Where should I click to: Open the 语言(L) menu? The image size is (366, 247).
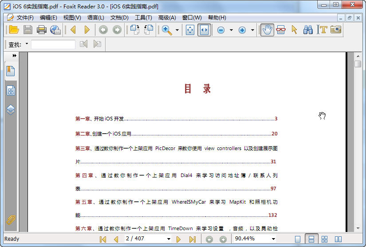96,18
